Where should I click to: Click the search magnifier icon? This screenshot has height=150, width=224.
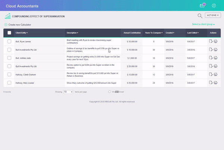[200, 16]
